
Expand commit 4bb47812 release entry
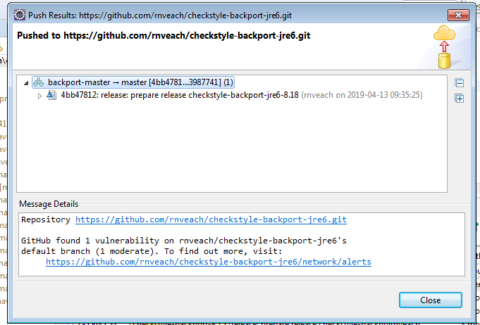(39, 96)
